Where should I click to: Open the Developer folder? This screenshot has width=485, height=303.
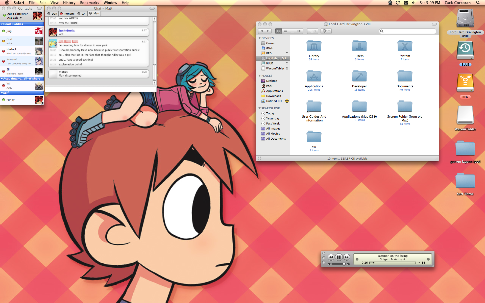pyautogui.click(x=359, y=77)
